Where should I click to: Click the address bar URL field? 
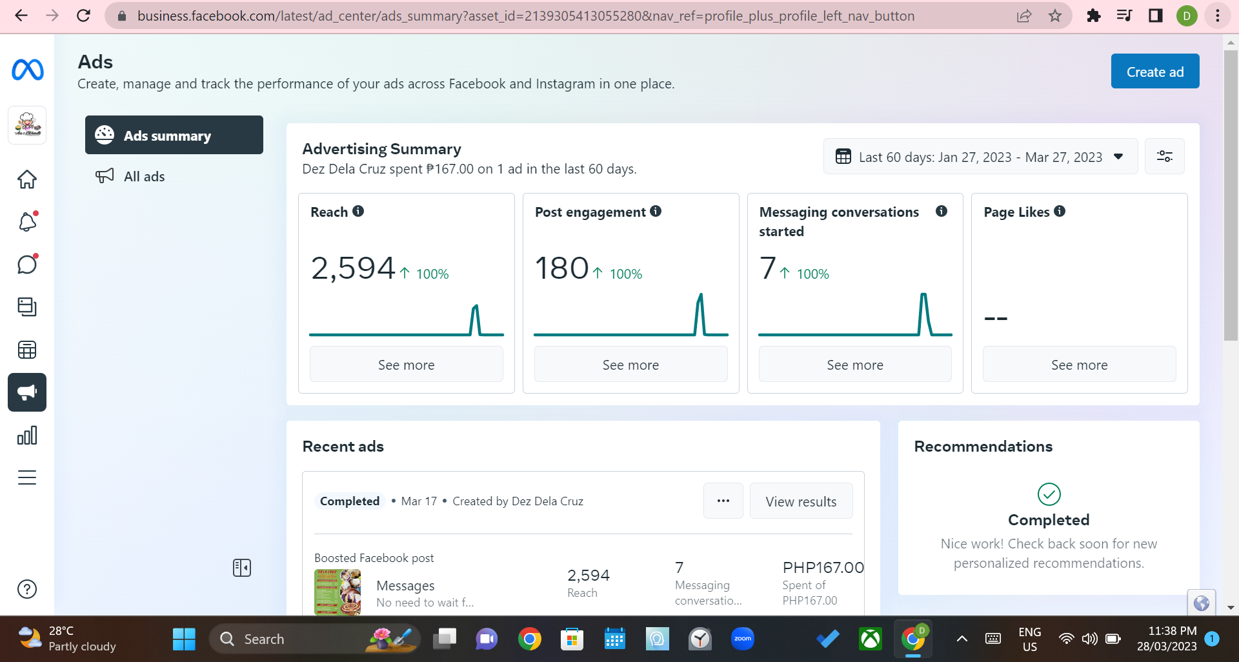tap(525, 15)
